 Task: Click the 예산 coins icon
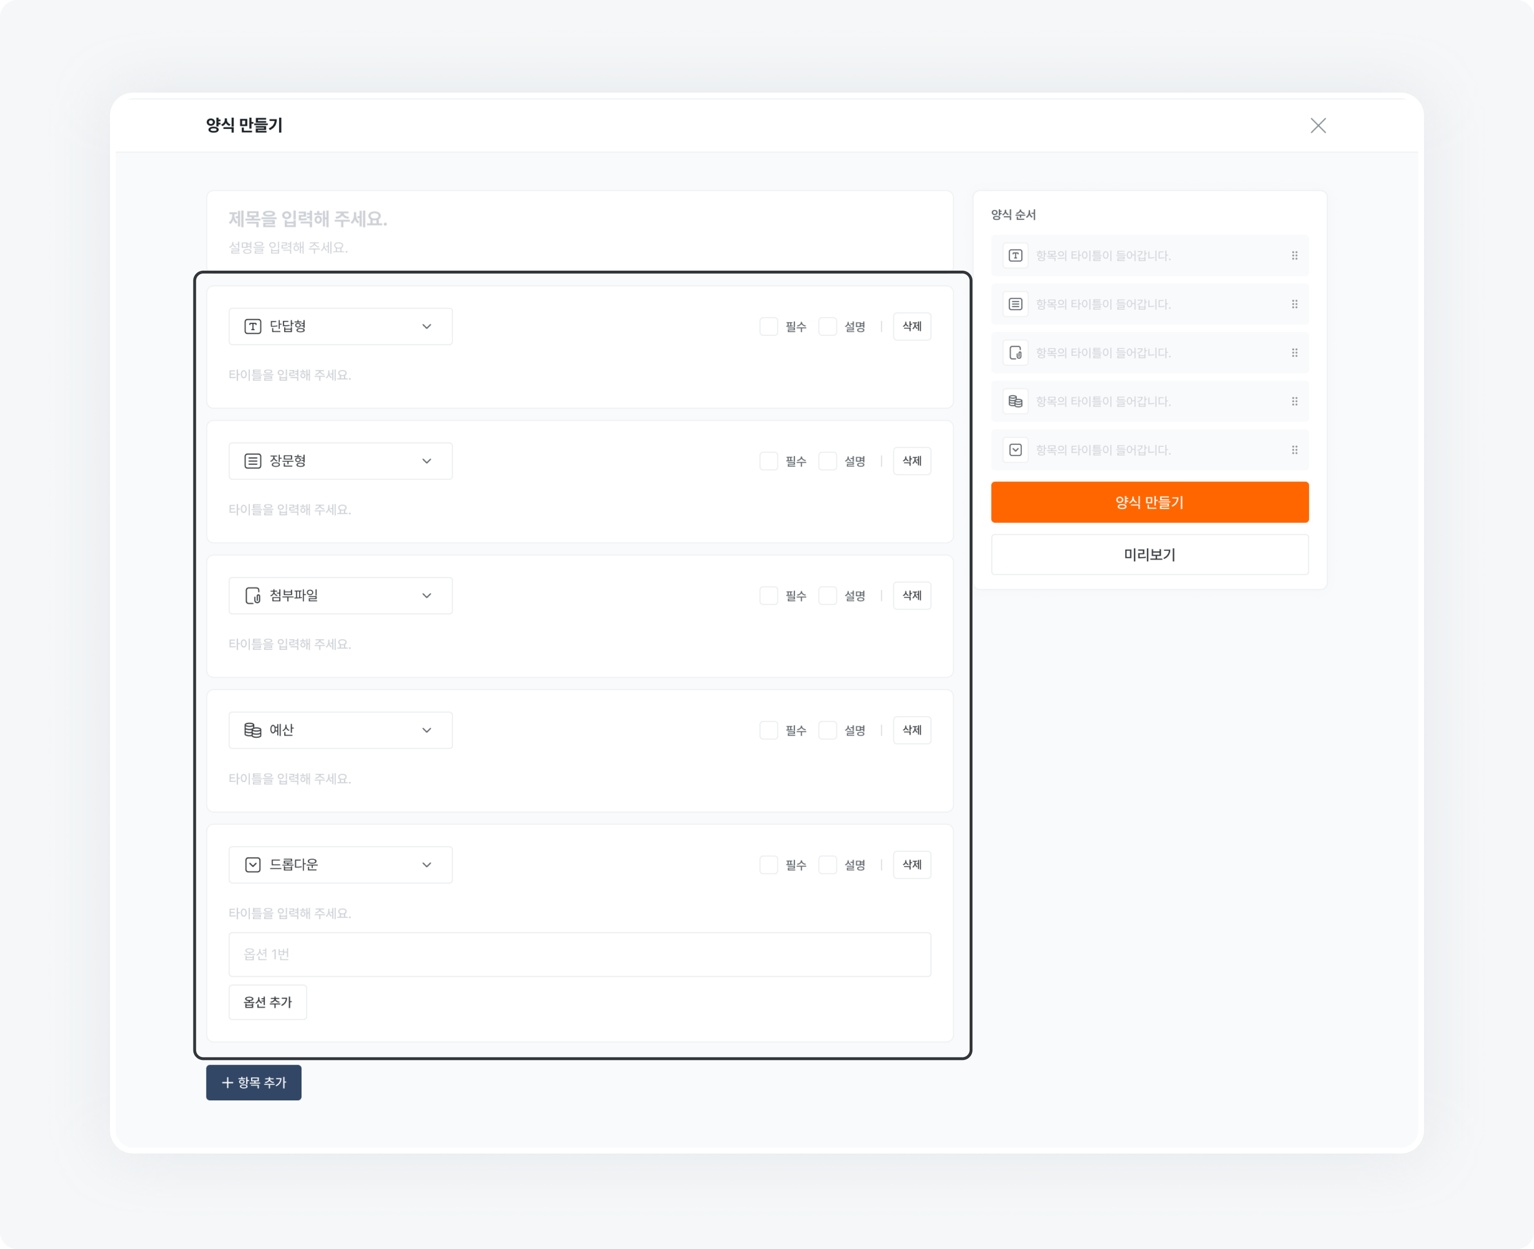(x=252, y=729)
